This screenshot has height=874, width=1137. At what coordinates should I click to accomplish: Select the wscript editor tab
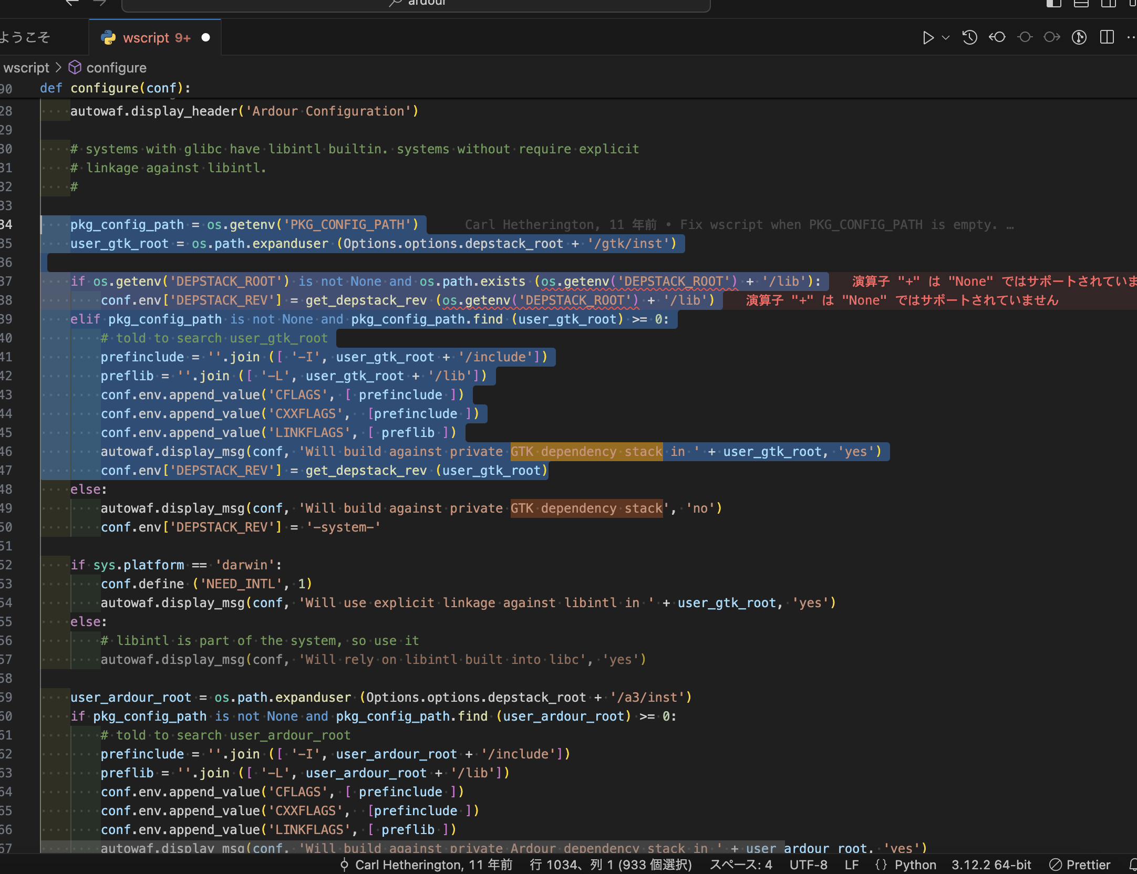click(x=146, y=38)
